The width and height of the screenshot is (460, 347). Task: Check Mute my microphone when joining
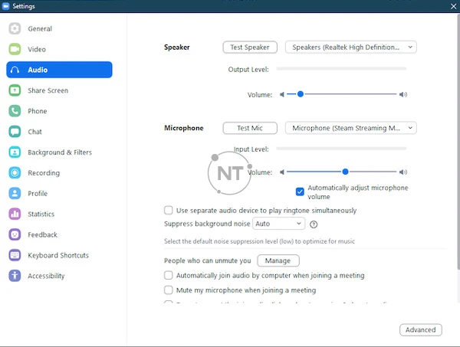169,290
